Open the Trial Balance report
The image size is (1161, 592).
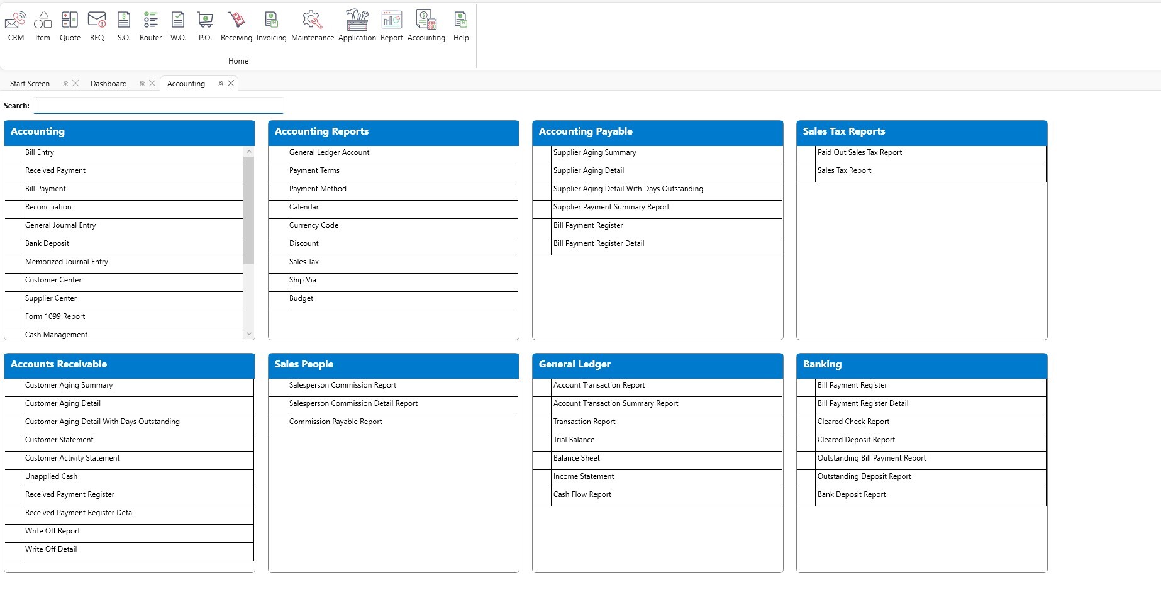[x=574, y=440]
